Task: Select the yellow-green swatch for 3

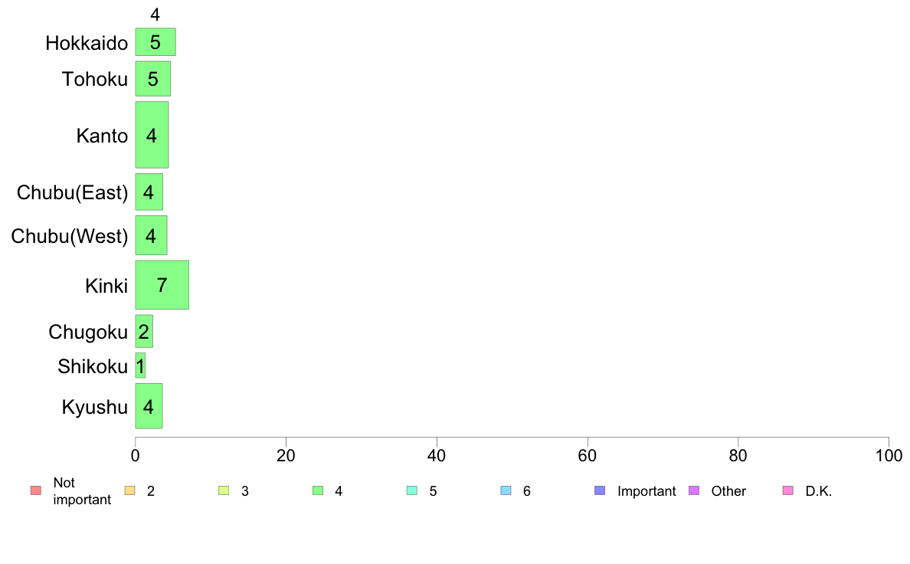Action: (x=224, y=490)
